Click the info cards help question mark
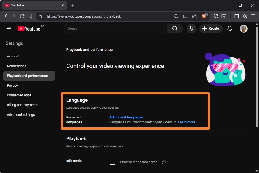259x173 pixels. tap(164, 162)
